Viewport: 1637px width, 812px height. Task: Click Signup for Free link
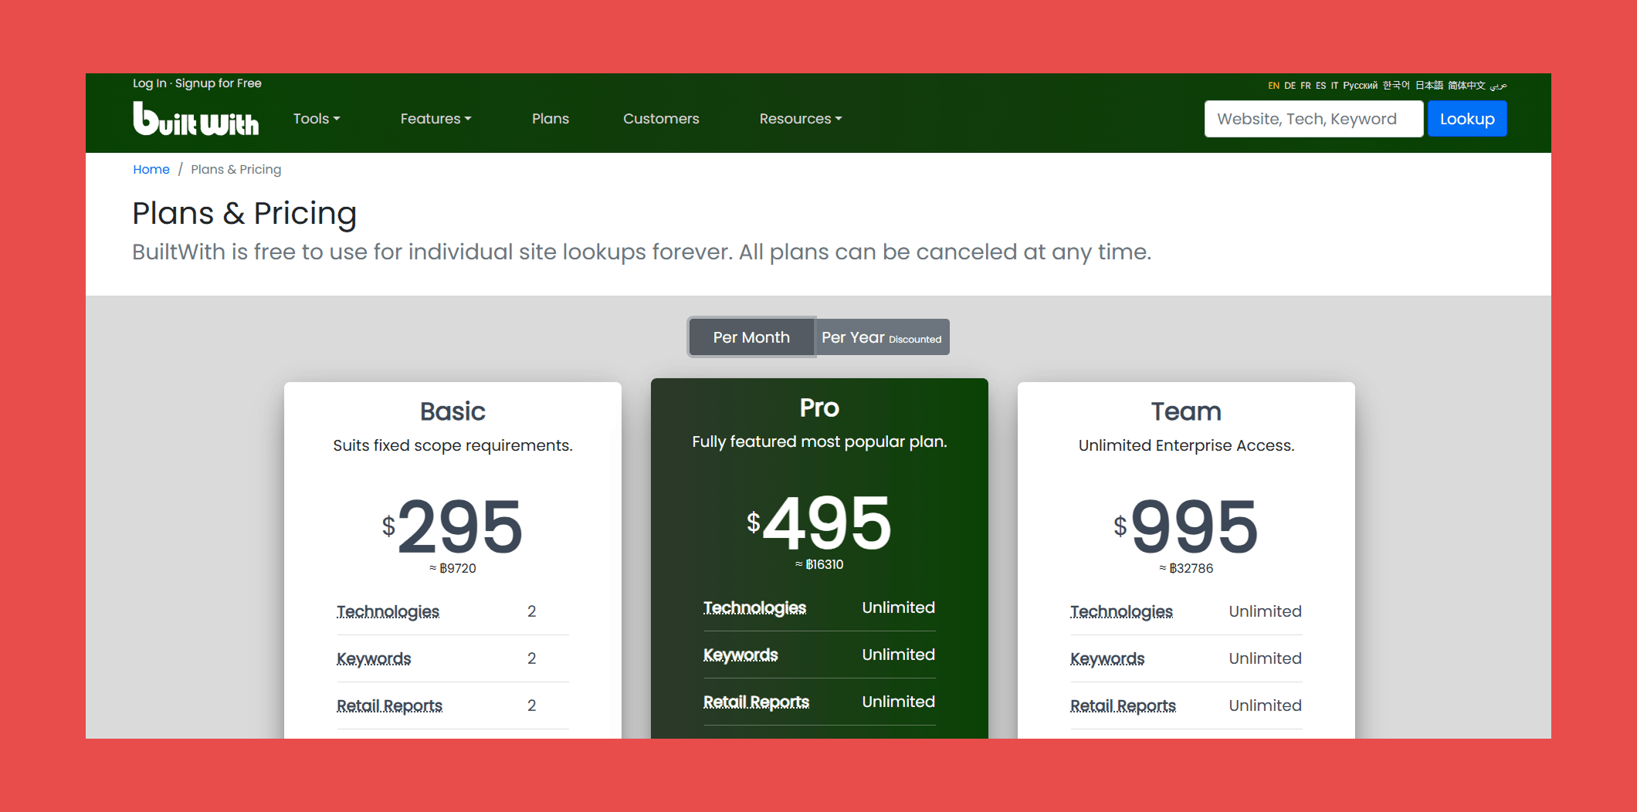tap(219, 83)
